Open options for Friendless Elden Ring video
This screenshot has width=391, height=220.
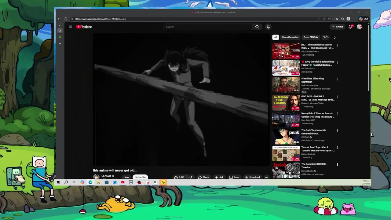coord(337,79)
